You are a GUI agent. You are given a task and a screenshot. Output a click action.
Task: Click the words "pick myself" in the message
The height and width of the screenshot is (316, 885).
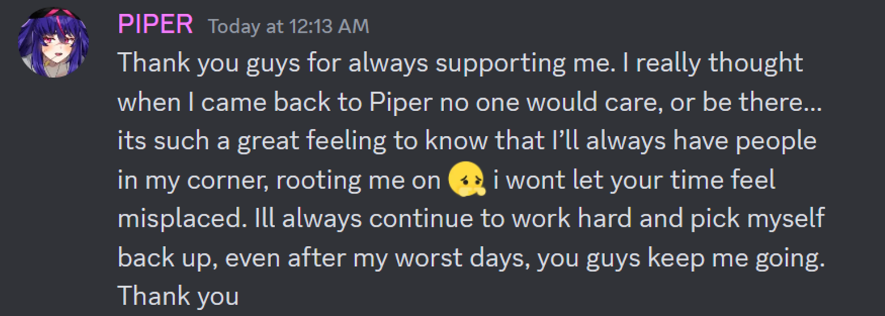(x=757, y=219)
